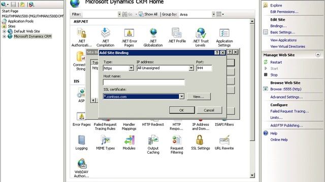
Task: Click the view mode icon in filter bar
Action: [219, 14]
